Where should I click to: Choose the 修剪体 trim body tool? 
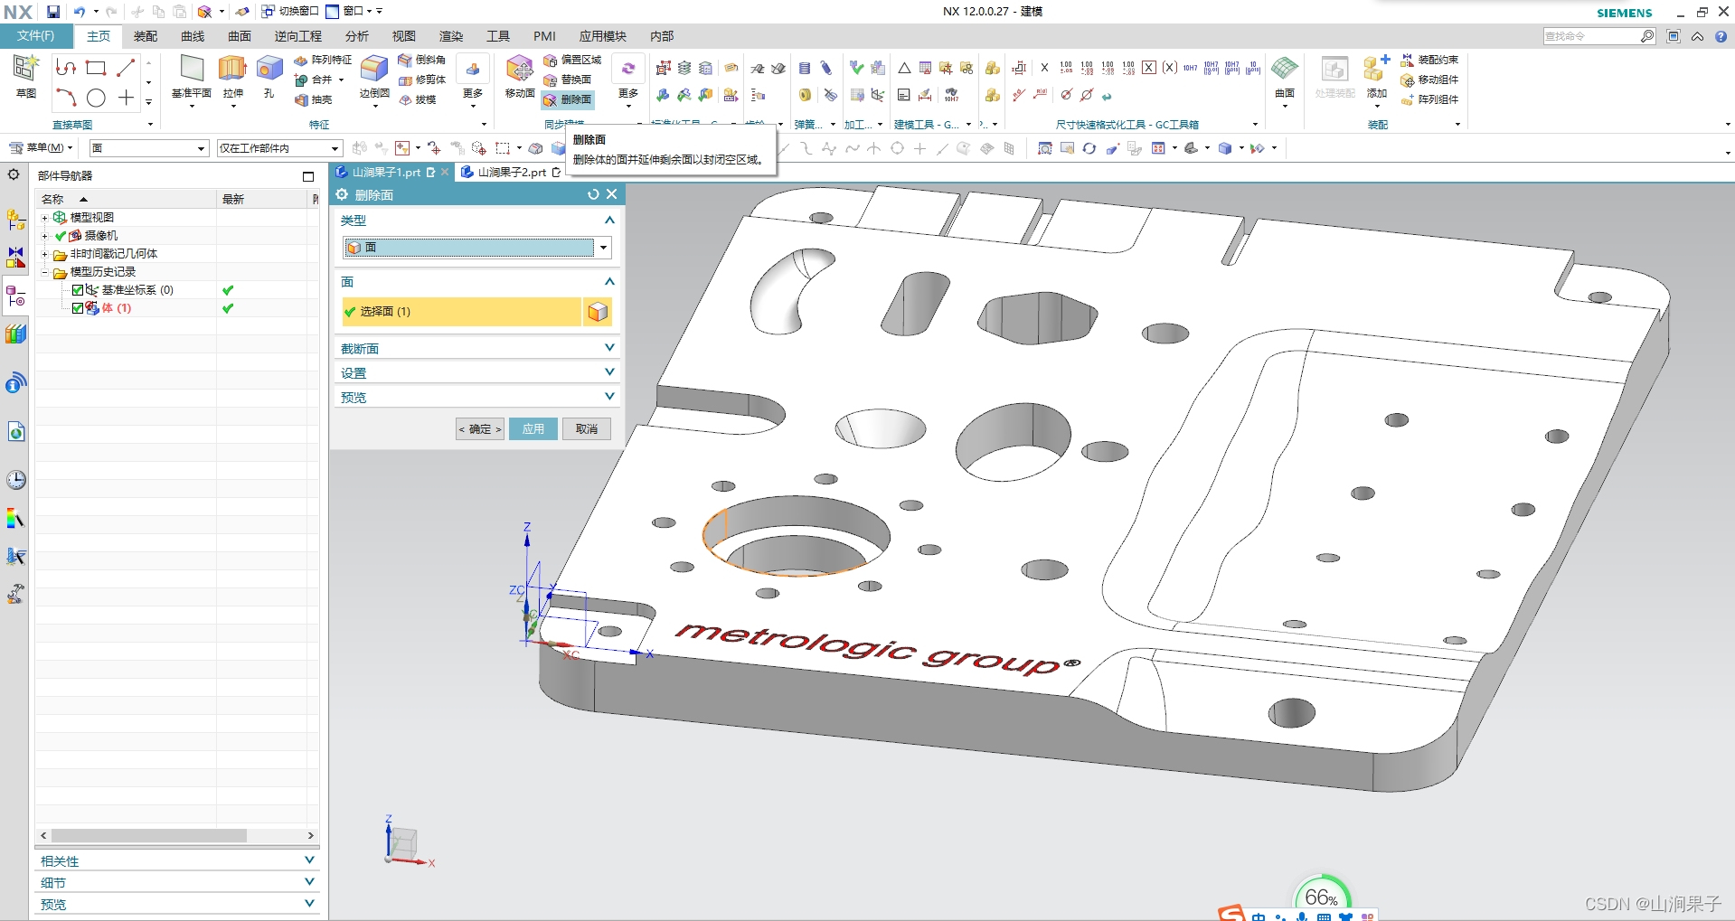coord(422,80)
